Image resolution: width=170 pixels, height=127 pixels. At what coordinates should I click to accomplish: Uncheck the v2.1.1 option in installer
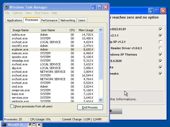(x=160, y=35)
